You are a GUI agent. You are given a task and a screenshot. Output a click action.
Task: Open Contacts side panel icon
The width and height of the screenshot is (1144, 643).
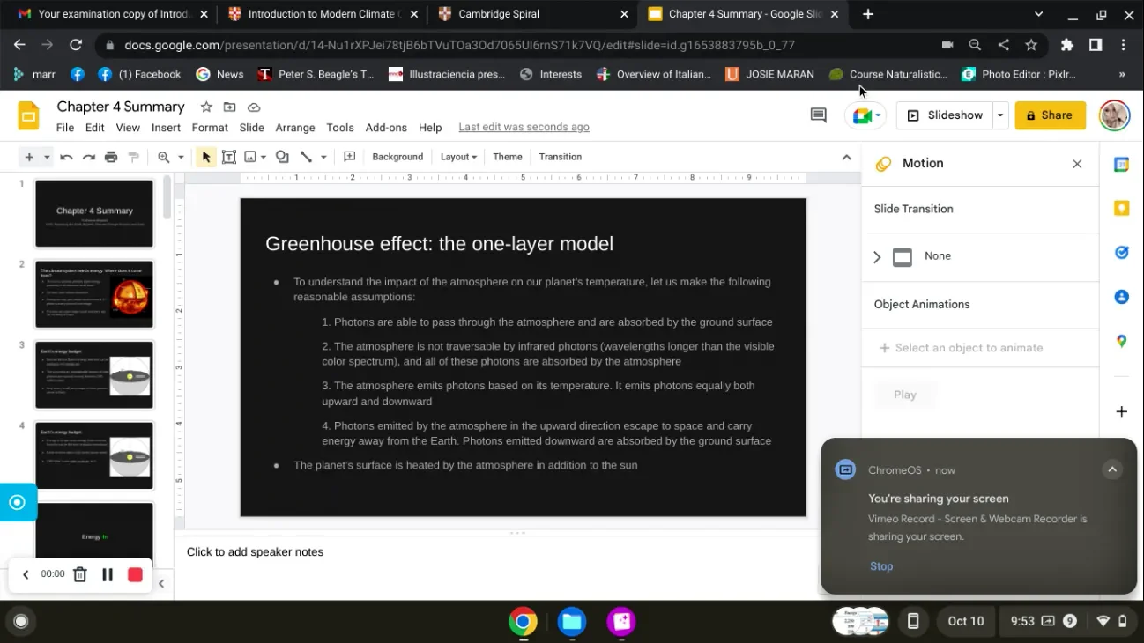[x=1122, y=297]
